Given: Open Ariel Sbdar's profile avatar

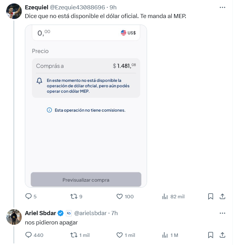Looking at the screenshot, I should click(14, 217).
